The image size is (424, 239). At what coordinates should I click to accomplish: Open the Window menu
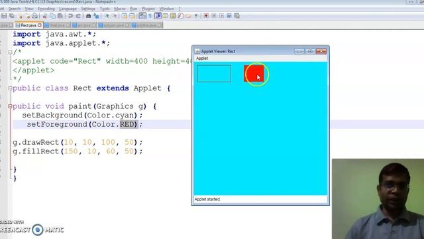click(166, 9)
